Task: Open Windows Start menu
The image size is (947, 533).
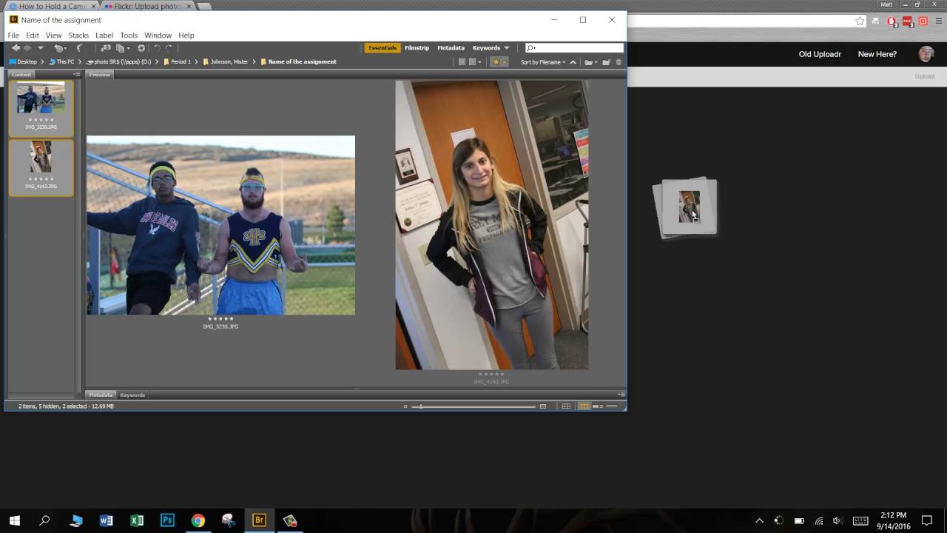Action: [15, 520]
